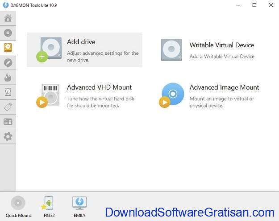279x221 pixels.
Task: Open the Advanced Image Mount title
Action: pyautogui.click(x=224, y=87)
